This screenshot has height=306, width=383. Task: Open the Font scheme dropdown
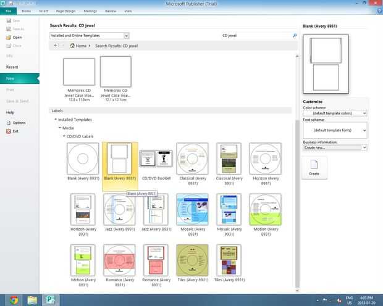[335, 130]
